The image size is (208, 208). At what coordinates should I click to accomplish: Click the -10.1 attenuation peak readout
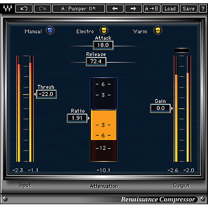[103, 170]
